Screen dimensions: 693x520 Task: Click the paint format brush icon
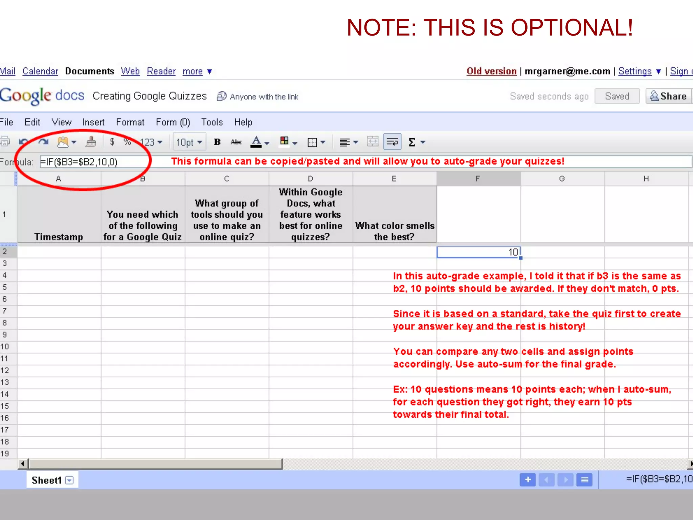pos(90,142)
